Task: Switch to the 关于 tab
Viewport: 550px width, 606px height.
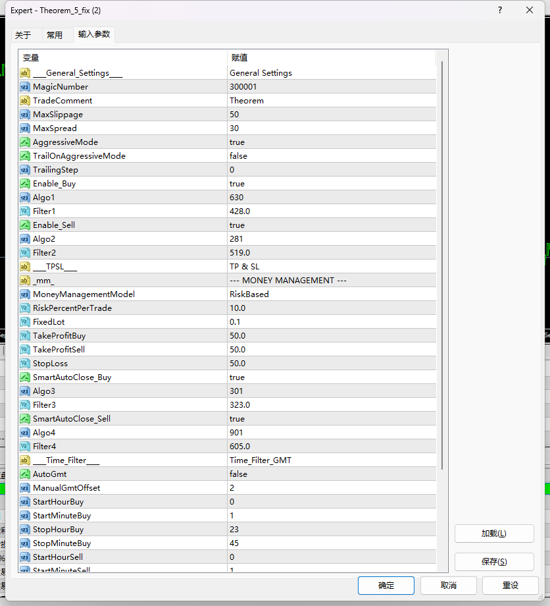Action: [x=23, y=35]
